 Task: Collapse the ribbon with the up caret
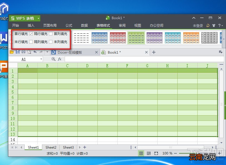[194, 18]
